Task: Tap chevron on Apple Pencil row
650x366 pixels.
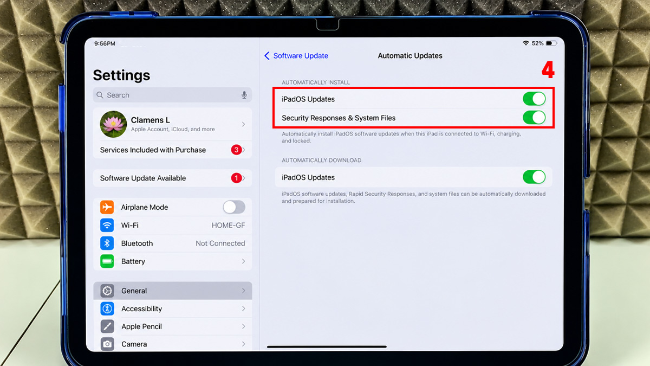Action: coord(244,326)
